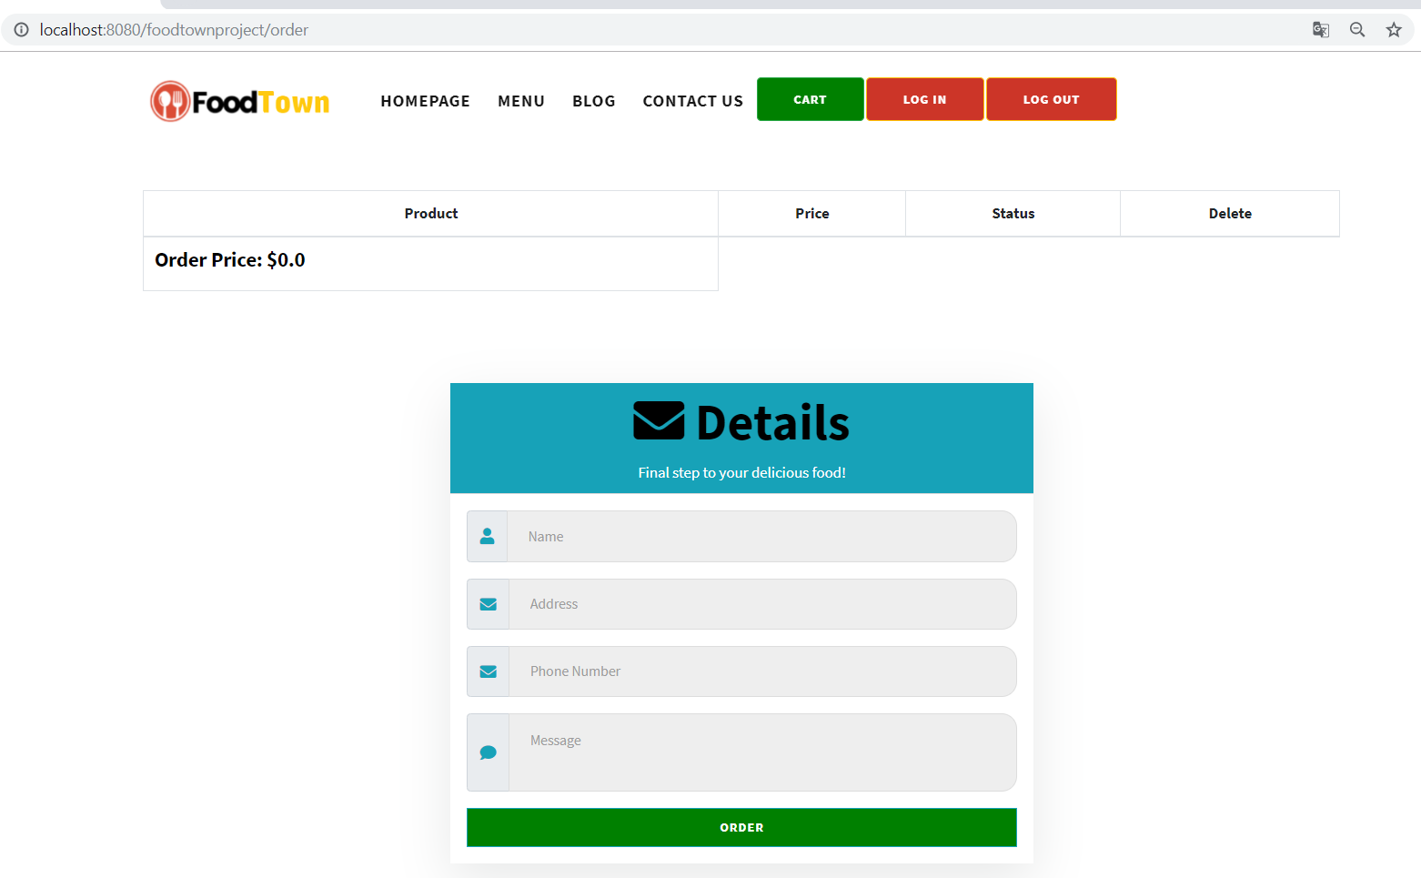Focus the Address input field
This screenshot has width=1421, height=878.
point(762,604)
